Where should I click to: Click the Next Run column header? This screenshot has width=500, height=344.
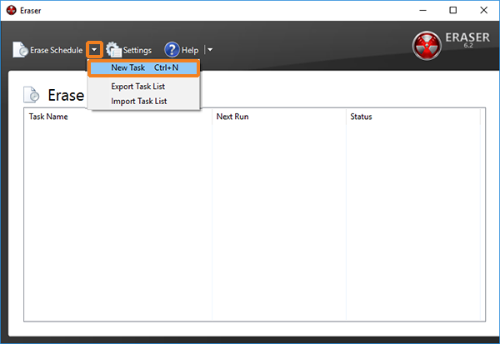[x=232, y=117]
